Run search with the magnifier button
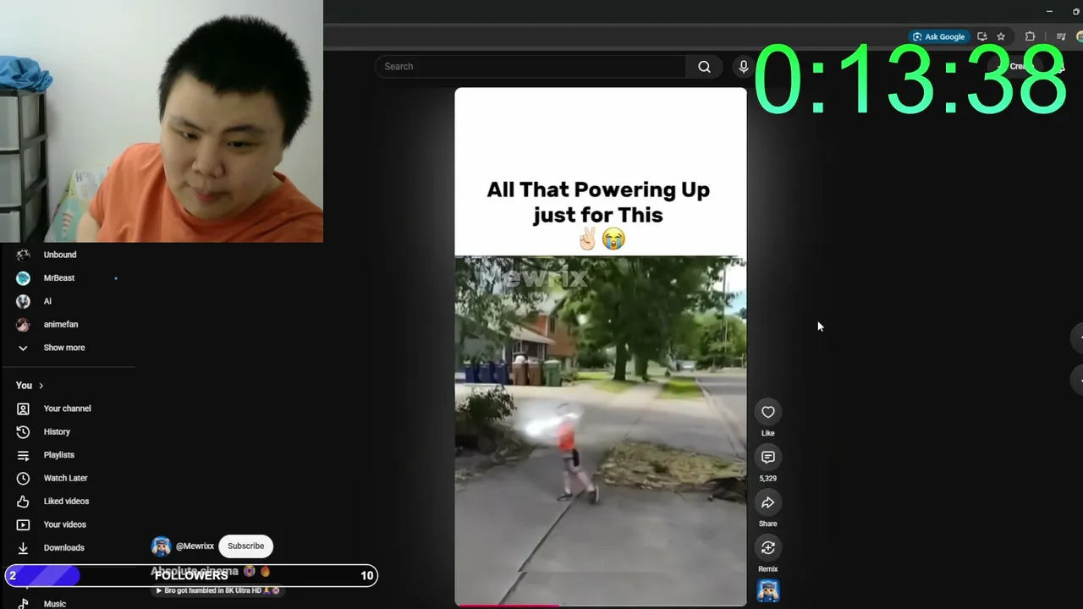 pos(704,67)
